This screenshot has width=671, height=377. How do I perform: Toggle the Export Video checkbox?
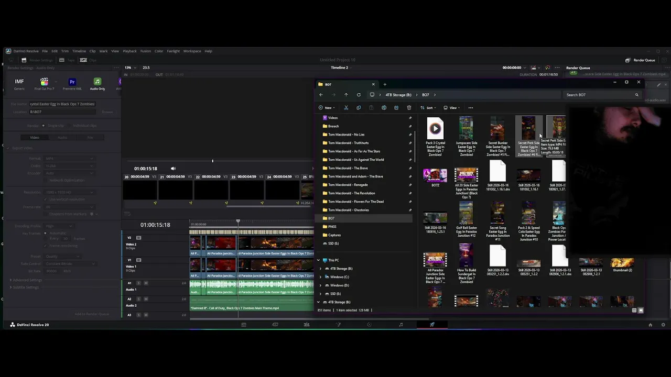coord(8,148)
